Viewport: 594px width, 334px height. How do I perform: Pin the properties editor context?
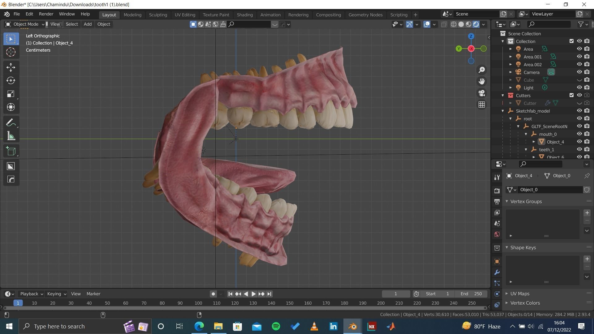tap(587, 176)
